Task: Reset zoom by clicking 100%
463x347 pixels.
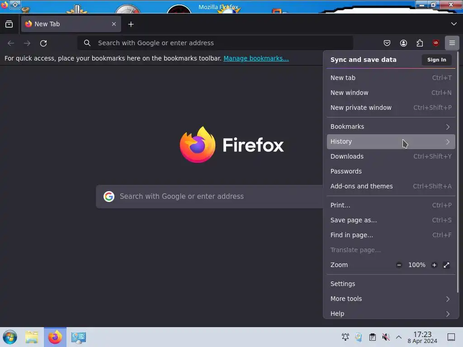Action: pos(416,265)
